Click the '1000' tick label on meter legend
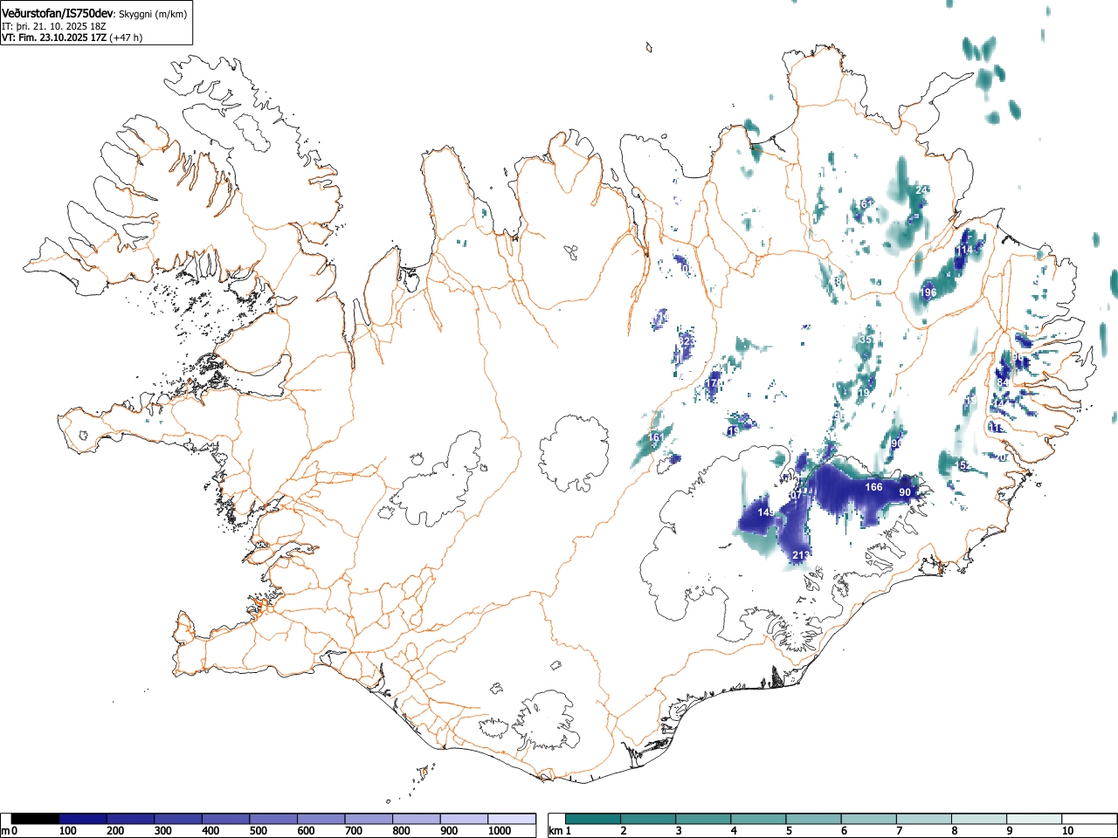The image size is (1118, 838). (500, 831)
